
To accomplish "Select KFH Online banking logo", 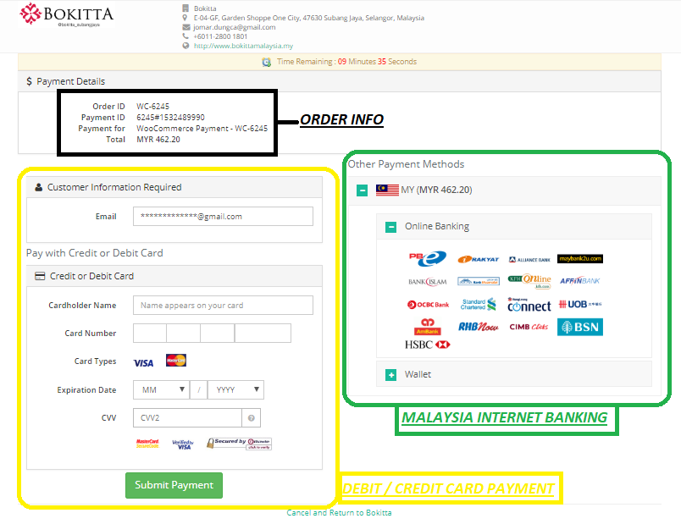I will (529, 281).
